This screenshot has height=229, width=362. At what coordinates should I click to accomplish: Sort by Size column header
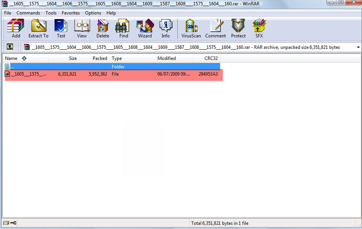63,58
